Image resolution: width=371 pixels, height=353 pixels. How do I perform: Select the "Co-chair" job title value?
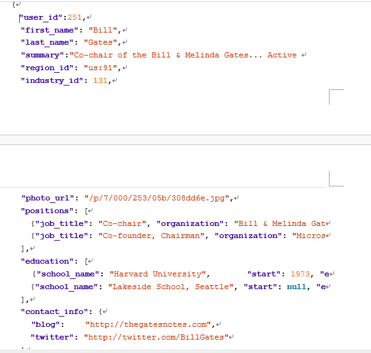click(122, 223)
